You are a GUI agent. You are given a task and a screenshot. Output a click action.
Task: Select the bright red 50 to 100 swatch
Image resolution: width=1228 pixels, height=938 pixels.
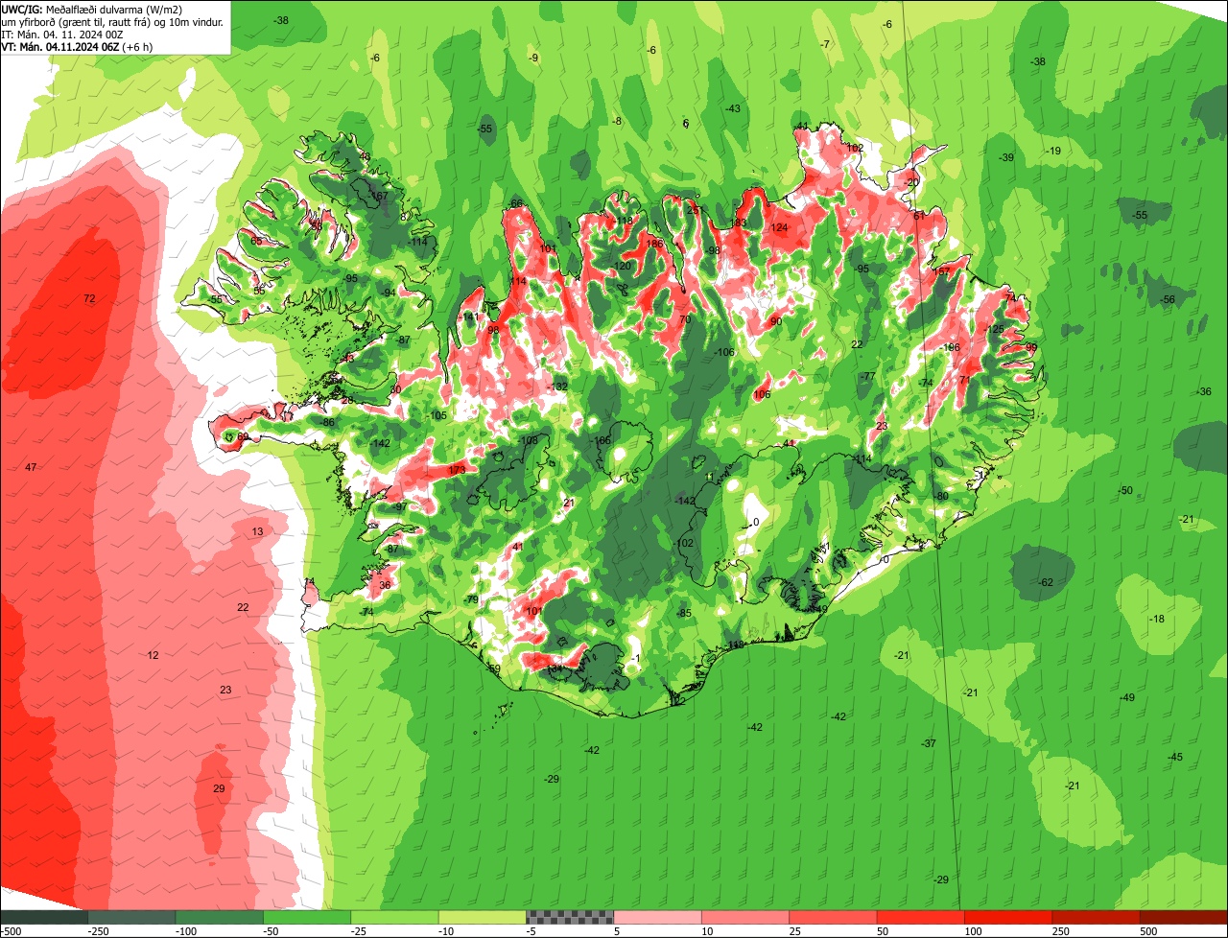point(921,917)
